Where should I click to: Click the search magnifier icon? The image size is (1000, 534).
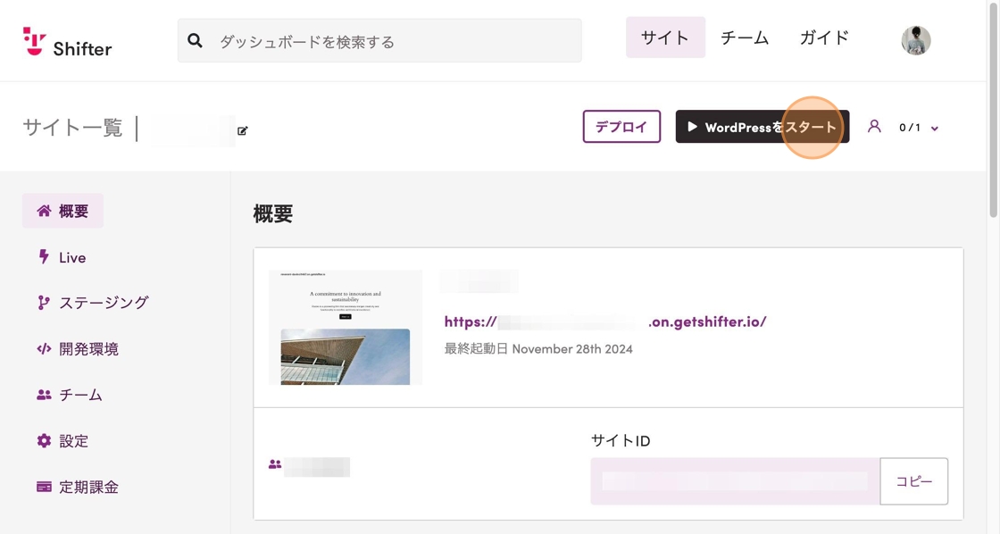point(196,41)
